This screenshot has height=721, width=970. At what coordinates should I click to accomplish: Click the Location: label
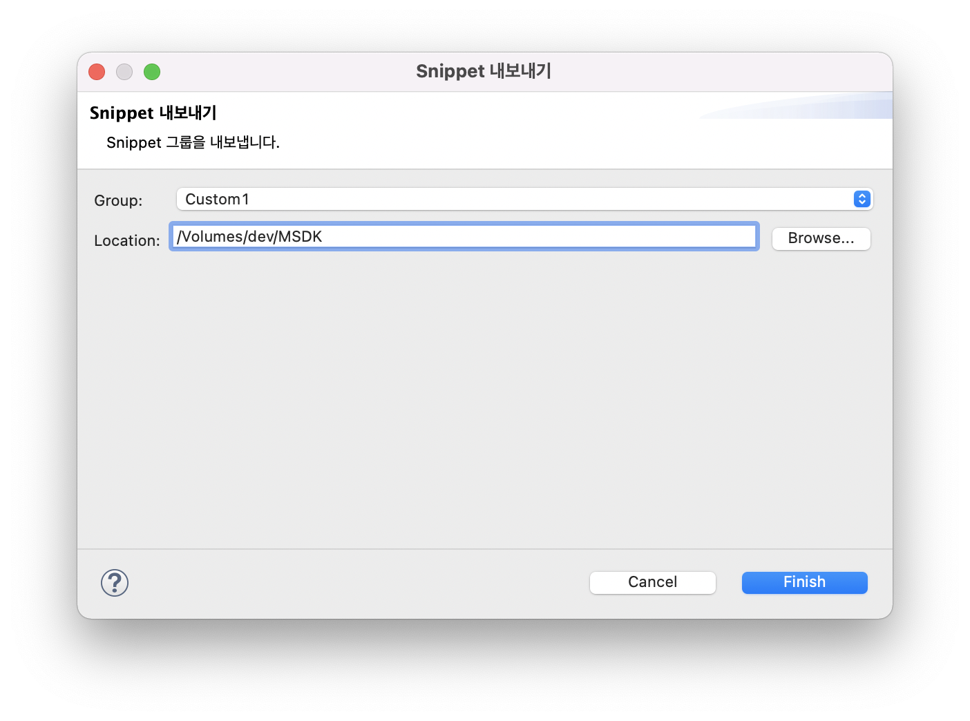126,240
